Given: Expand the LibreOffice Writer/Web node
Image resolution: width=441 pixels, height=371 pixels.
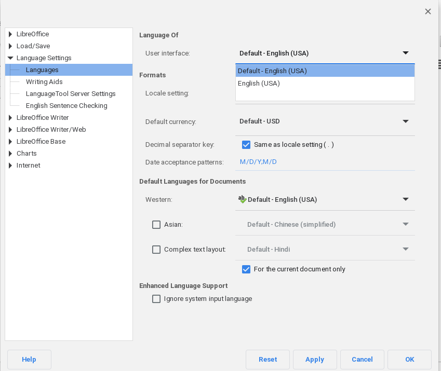Looking at the screenshot, I should (10, 130).
